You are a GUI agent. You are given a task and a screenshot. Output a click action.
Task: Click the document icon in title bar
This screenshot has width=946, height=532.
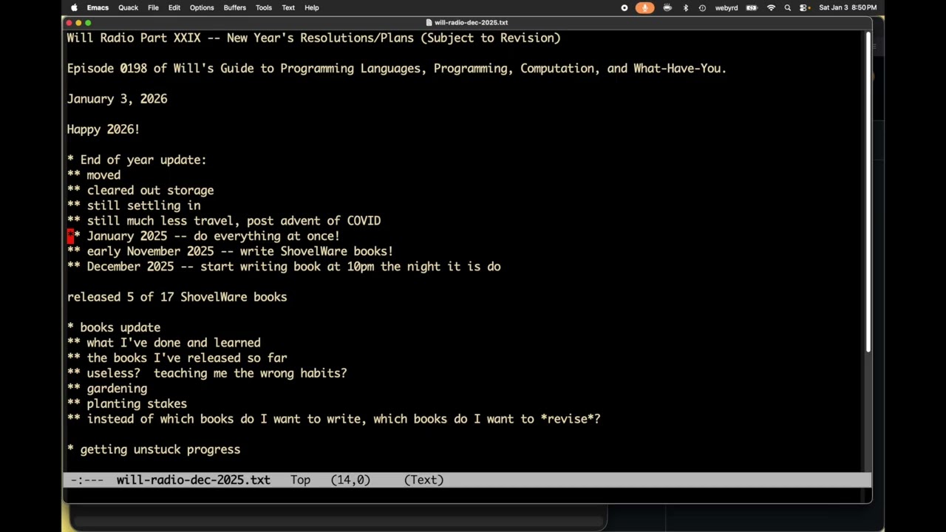(x=429, y=22)
